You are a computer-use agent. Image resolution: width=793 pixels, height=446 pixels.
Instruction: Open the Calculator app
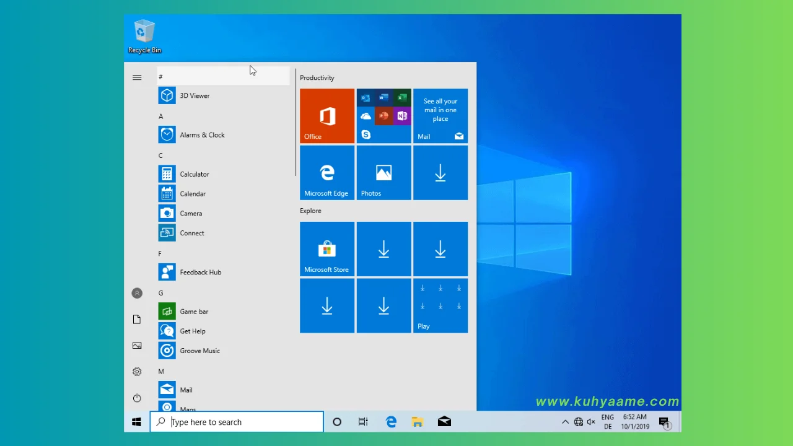click(223, 174)
